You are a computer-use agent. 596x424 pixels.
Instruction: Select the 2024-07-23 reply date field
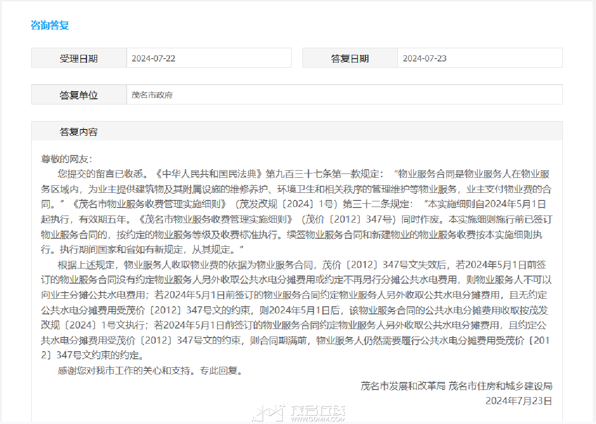coord(480,58)
